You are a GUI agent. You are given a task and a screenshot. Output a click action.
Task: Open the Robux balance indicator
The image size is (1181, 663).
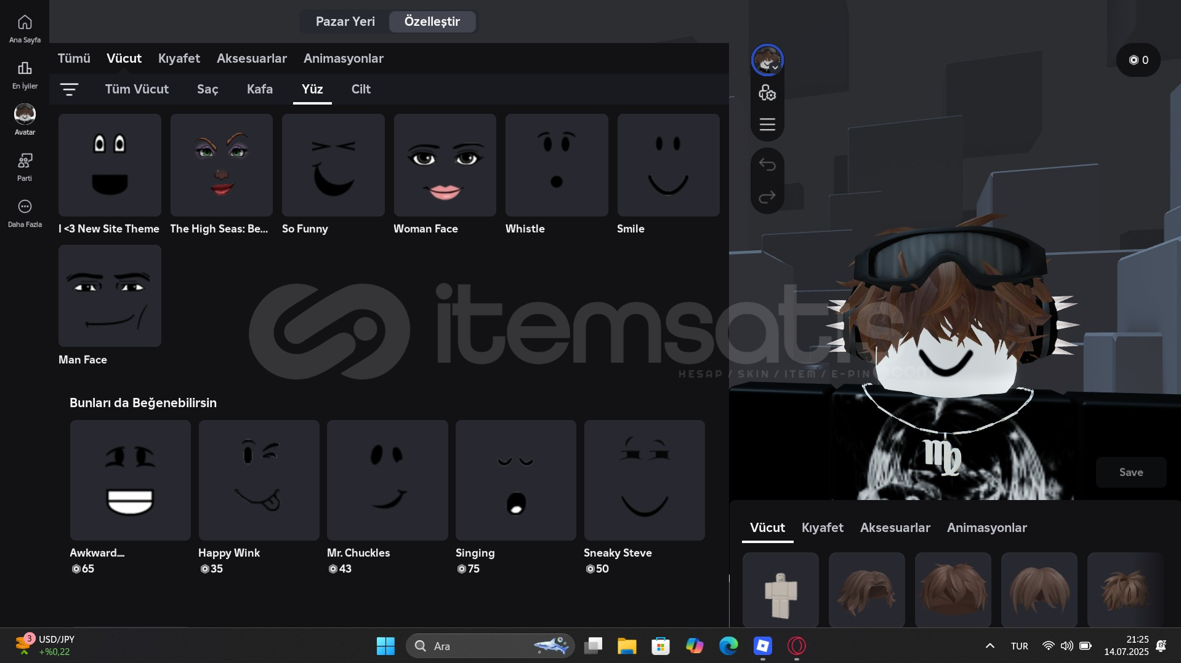(x=1139, y=60)
